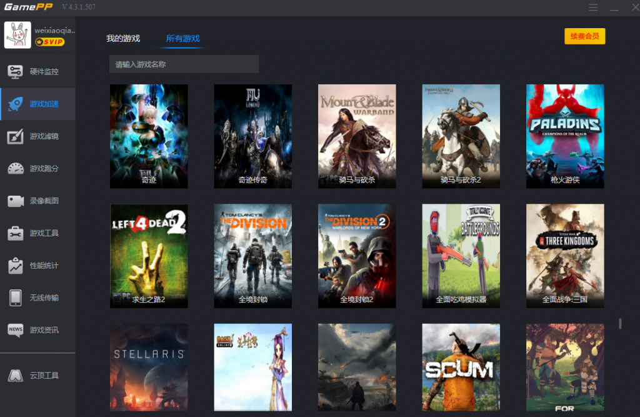Open the 录像截图 camera icon

[16, 201]
